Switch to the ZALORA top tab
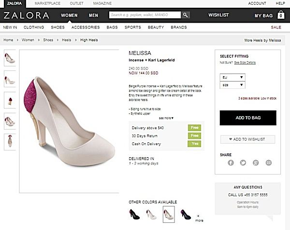The width and height of the screenshot is (290, 230). 14,3
